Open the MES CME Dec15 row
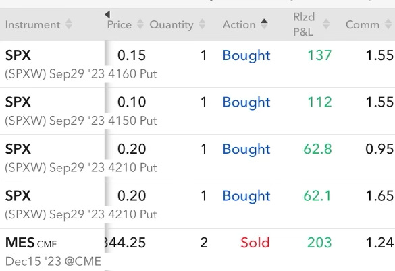 tap(197, 250)
